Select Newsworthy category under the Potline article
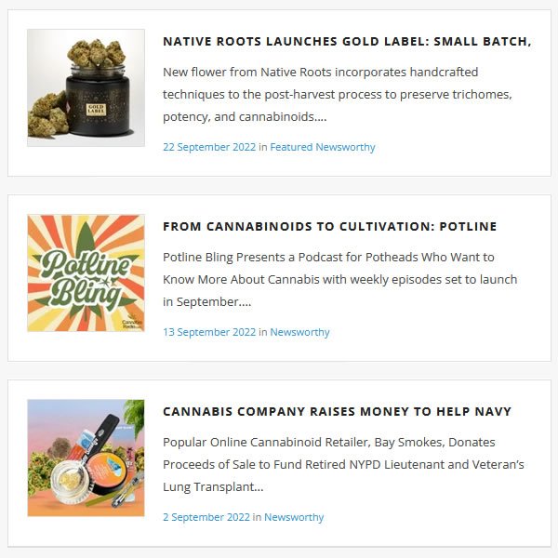Image resolution: width=558 pixels, height=558 pixels. (299, 332)
